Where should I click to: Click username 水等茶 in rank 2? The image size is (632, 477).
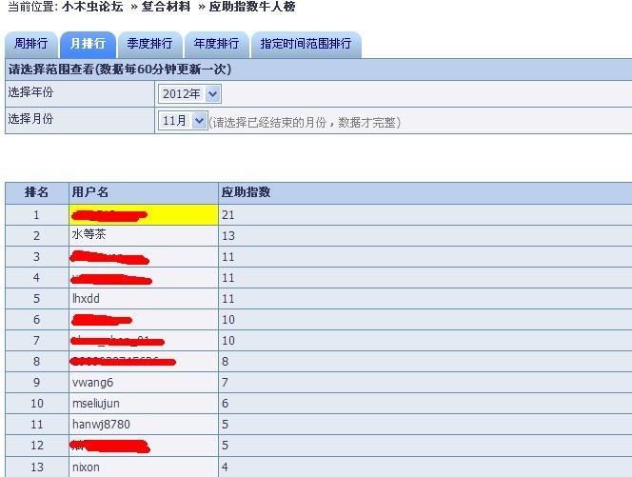[x=89, y=234]
